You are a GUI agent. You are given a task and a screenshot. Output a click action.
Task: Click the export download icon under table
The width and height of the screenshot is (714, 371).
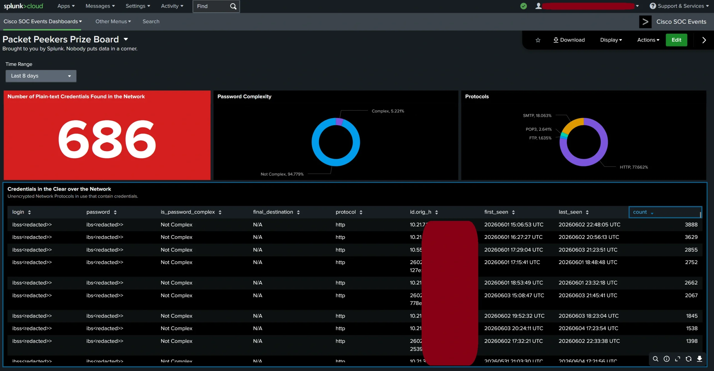699,359
